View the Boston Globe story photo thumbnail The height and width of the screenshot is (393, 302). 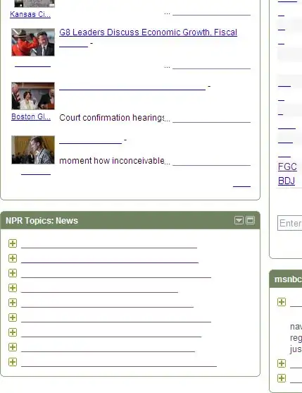coord(33,96)
